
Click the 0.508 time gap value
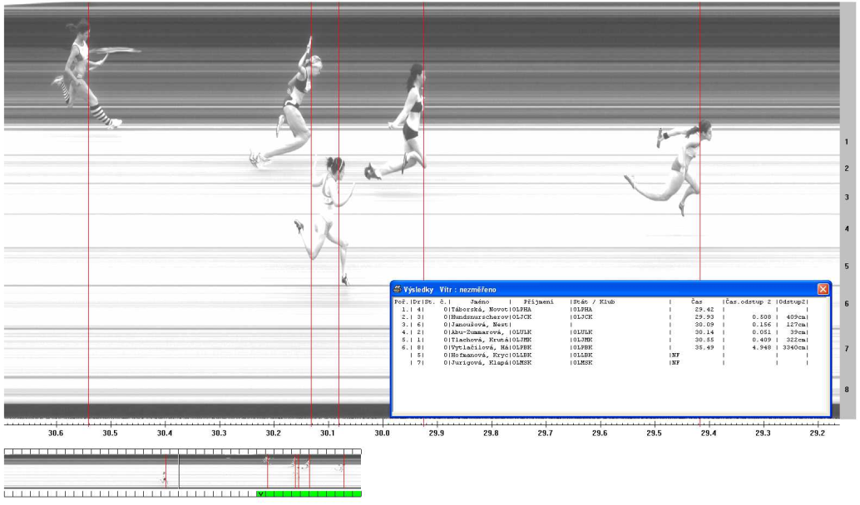coord(762,317)
